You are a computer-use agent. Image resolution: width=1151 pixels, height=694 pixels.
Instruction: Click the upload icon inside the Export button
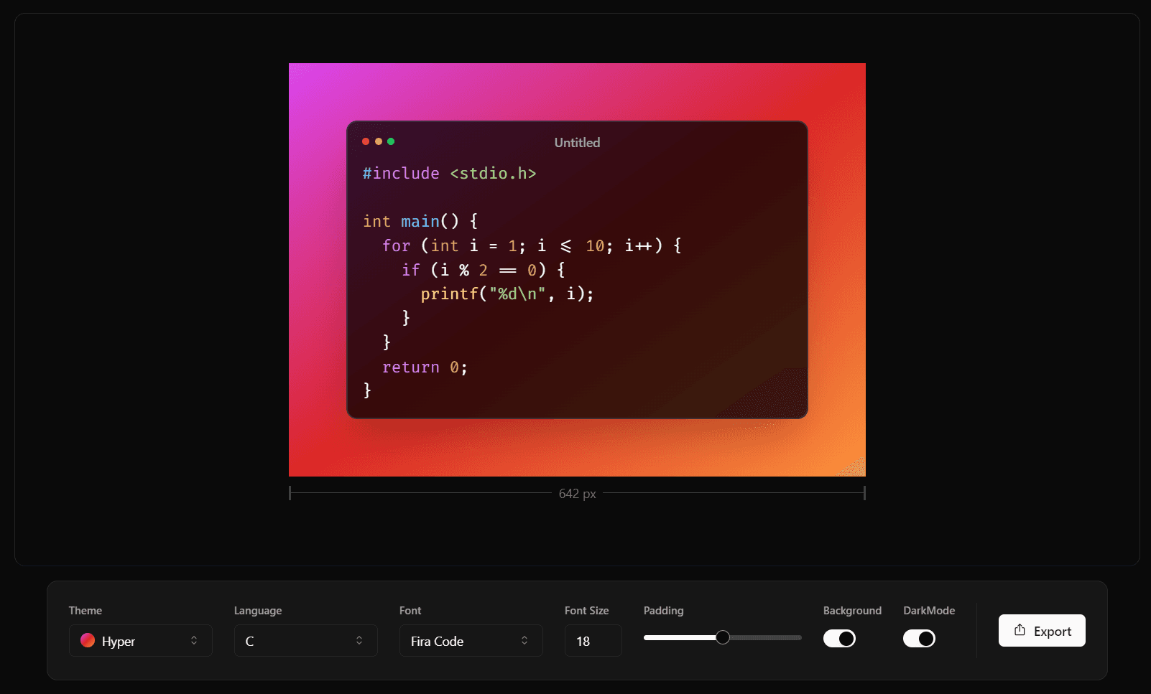1020,630
